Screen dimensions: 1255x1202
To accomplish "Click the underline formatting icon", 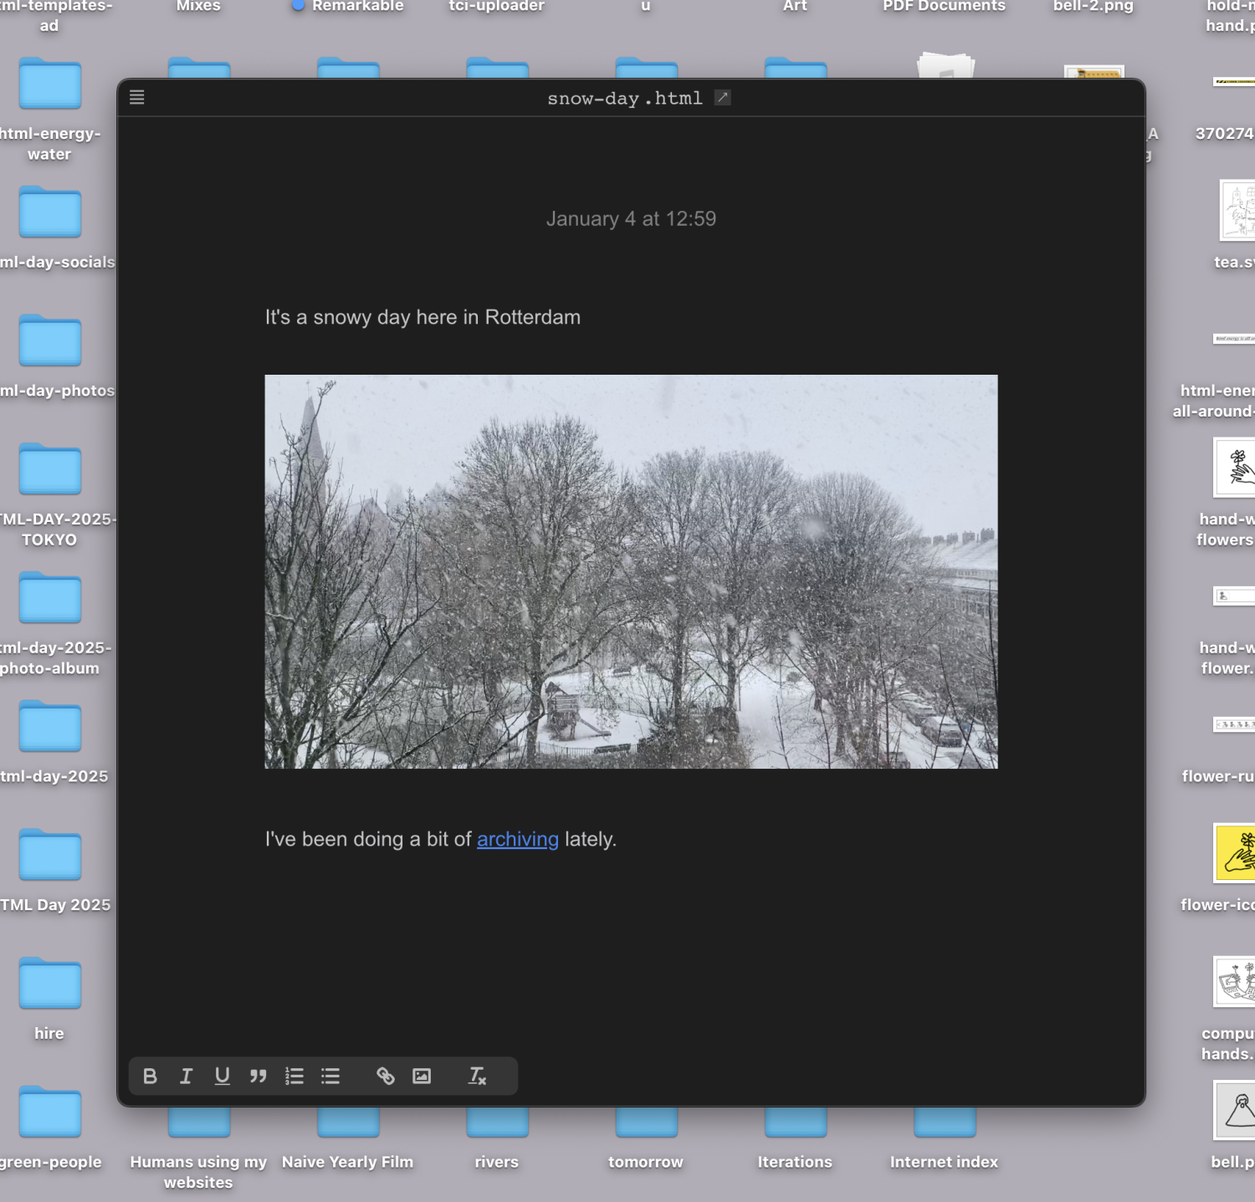I will point(222,1076).
